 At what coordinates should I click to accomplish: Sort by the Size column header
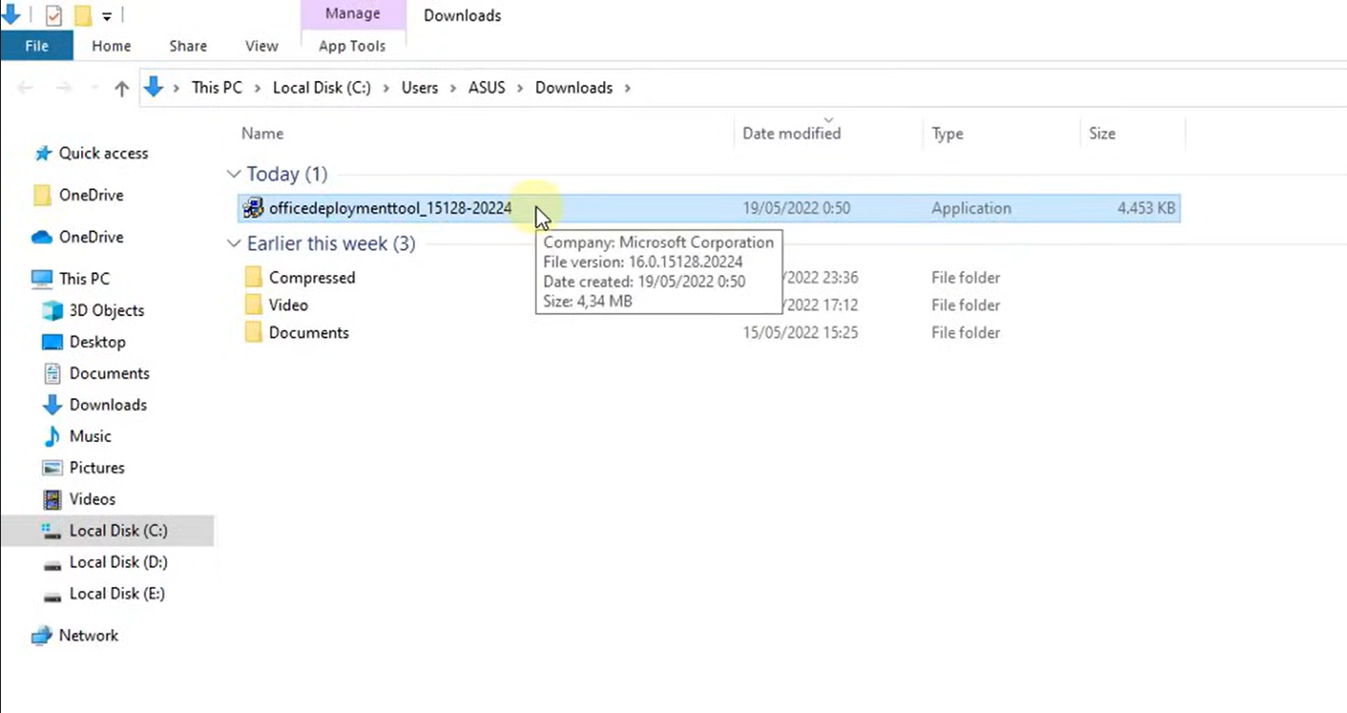tap(1102, 133)
